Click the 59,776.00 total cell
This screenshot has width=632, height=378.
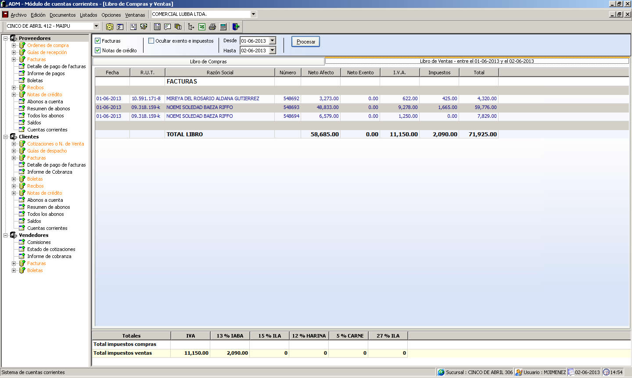(x=479, y=107)
